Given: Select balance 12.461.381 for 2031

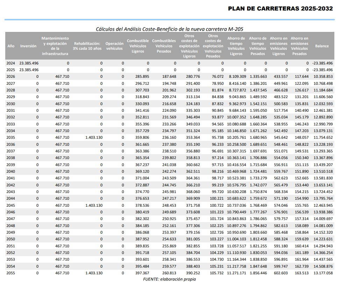Looking at the screenshot, I should [323, 110].
